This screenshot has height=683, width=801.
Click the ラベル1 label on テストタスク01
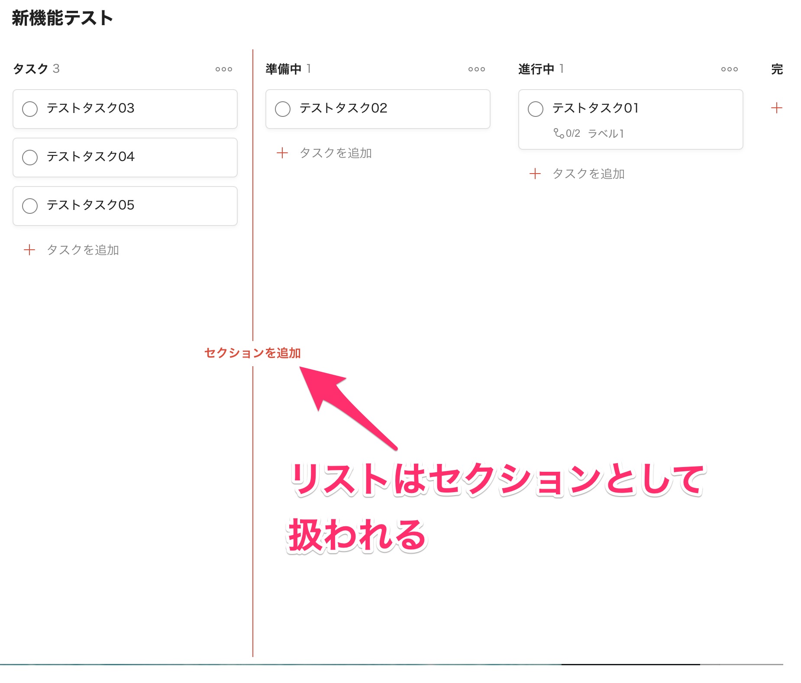606,133
